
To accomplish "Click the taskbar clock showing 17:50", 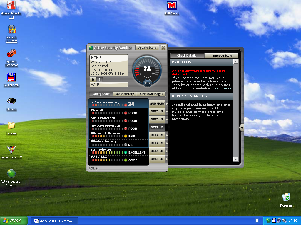I will click(293, 221).
